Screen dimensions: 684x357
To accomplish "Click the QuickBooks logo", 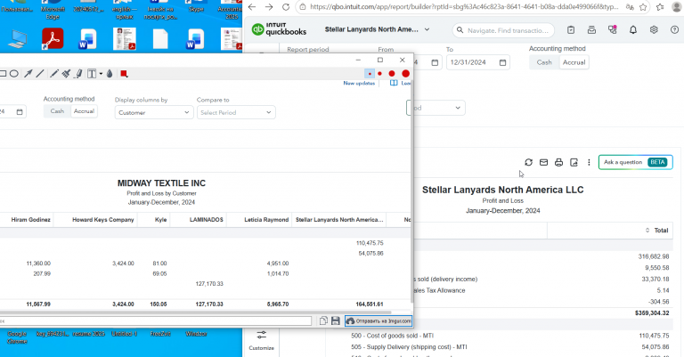I will (279, 29).
